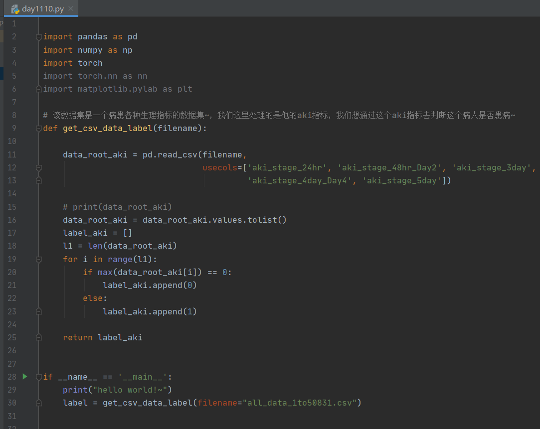Click the "all_data_1to50831.csv" filename string
This screenshot has height=429, width=540.
coord(299,403)
